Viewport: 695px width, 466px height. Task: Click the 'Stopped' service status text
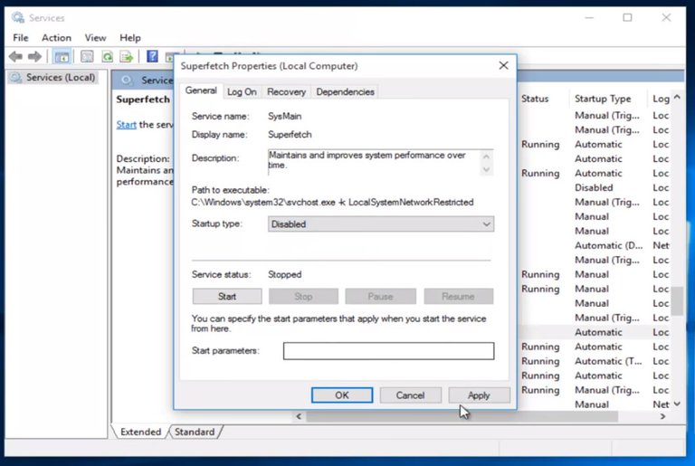tap(284, 274)
